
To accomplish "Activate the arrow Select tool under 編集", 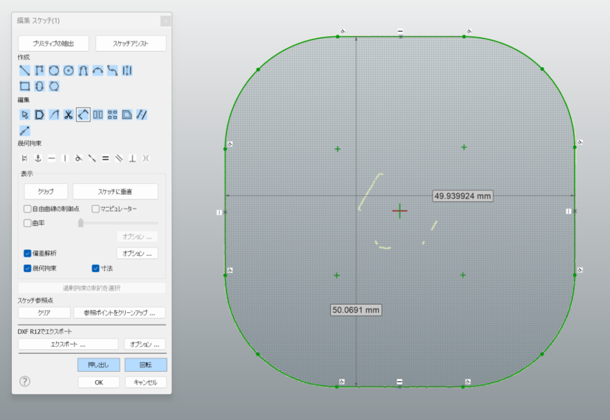I will 24,114.
